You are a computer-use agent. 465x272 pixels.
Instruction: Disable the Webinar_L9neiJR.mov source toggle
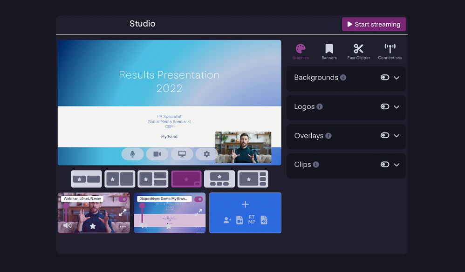pyautogui.click(x=123, y=199)
